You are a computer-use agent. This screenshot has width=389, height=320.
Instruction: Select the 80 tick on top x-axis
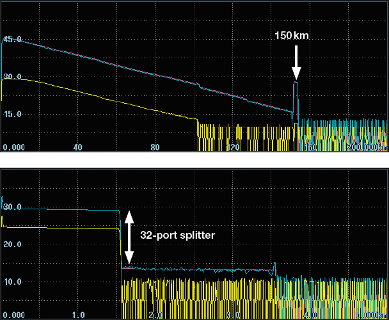155,147
